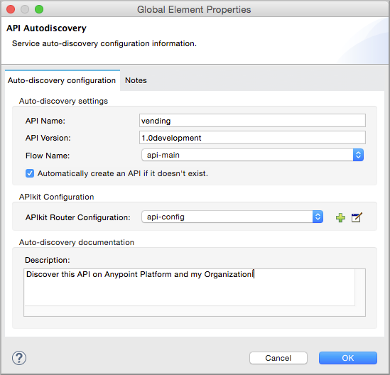
Task: Select the Auto-discovery configuration tab
Action: (x=62, y=80)
